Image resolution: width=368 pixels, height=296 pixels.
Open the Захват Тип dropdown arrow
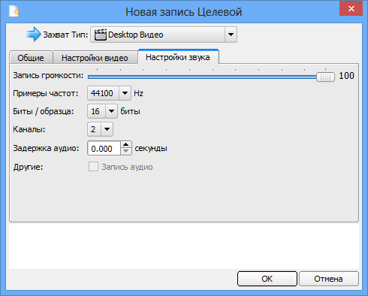pos(231,35)
